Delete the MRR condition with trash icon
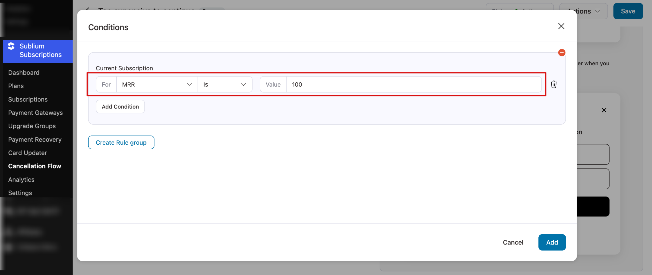The image size is (652, 275). [x=554, y=84]
